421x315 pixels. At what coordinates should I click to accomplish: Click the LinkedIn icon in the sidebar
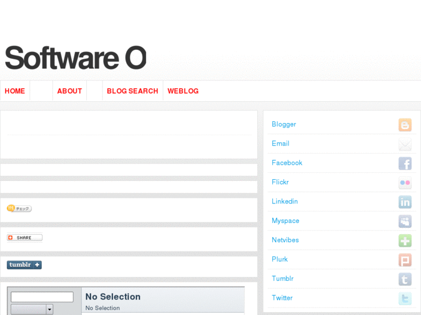(x=405, y=202)
